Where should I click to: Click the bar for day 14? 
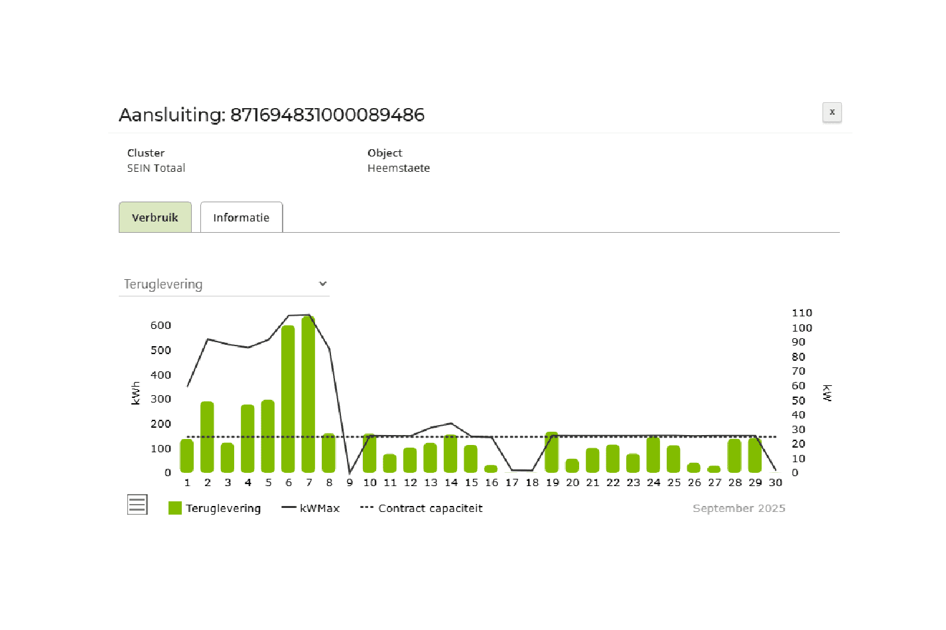coord(450,454)
